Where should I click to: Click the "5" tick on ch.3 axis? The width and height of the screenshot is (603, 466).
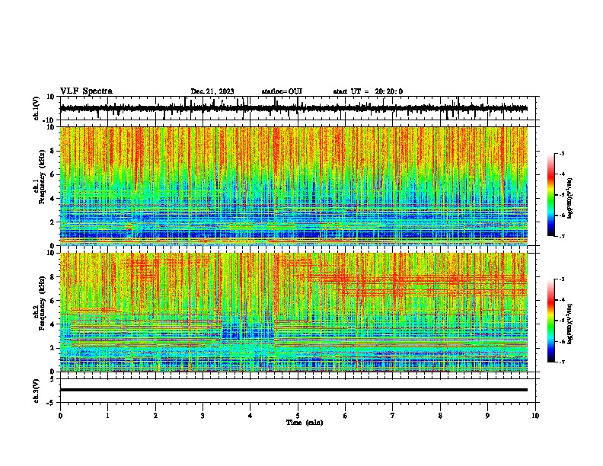click(x=53, y=379)
